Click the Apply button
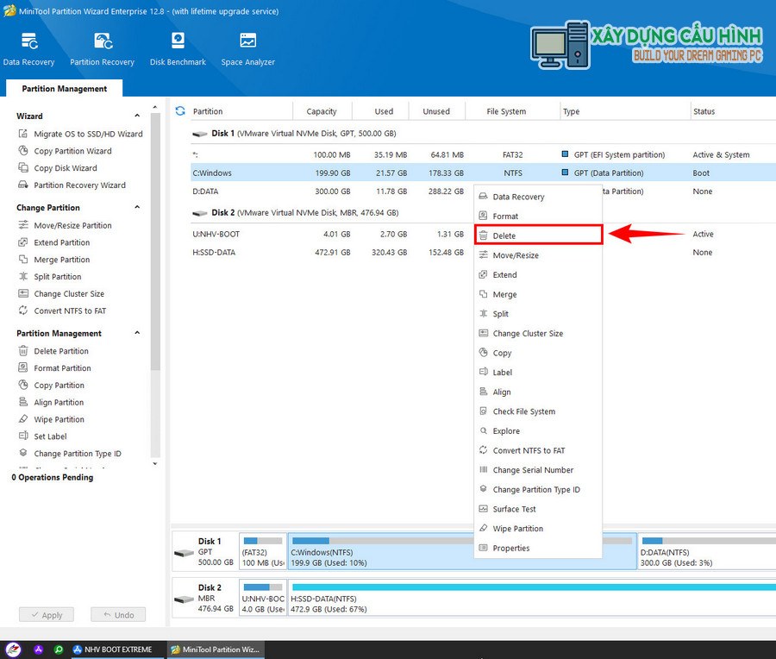Image resolution: width=776 pixels, height=659 pixels. click(47, 615)
